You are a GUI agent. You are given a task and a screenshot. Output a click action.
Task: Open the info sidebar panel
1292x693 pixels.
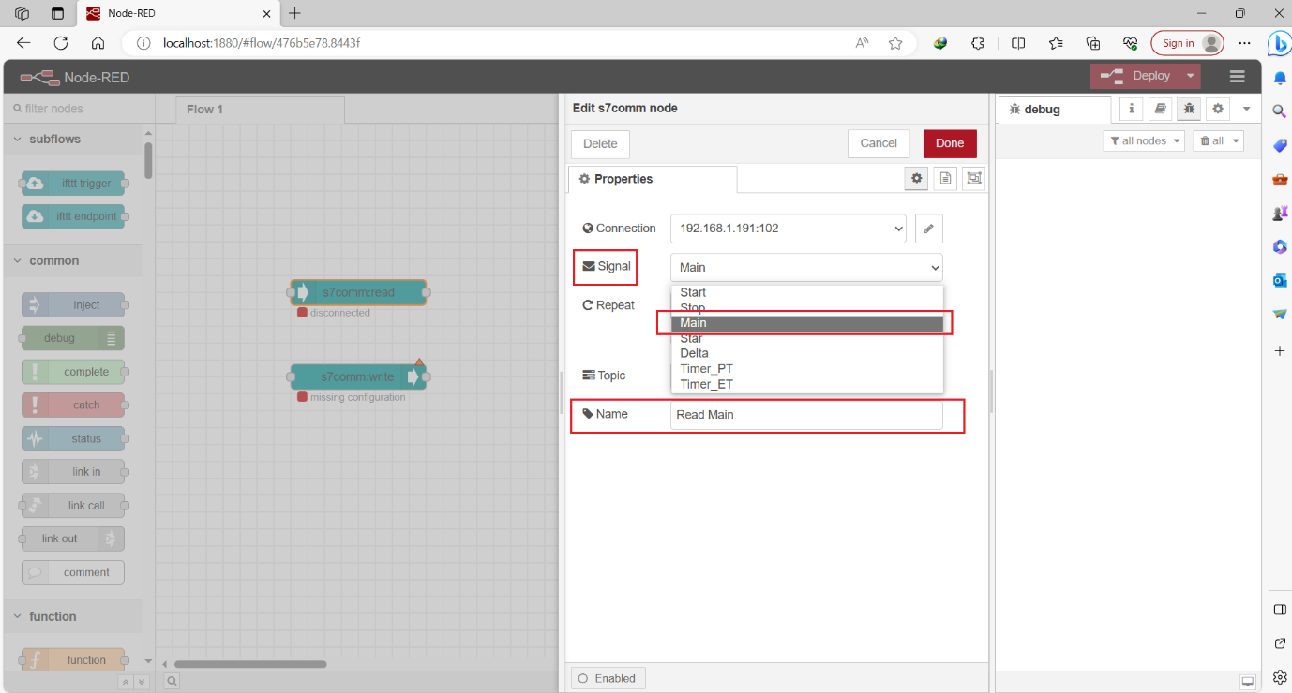coord(1131,109)
